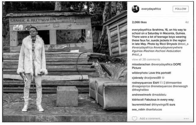Open the #education hashtag
Screen dimensions: 196x125
pyautogui.click(x=173, y=51)
